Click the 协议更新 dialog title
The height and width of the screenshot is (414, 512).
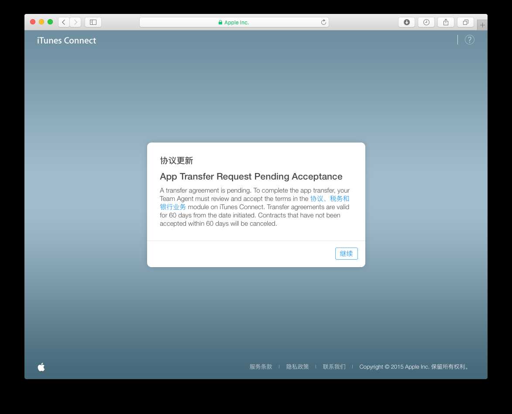point(176,161)
